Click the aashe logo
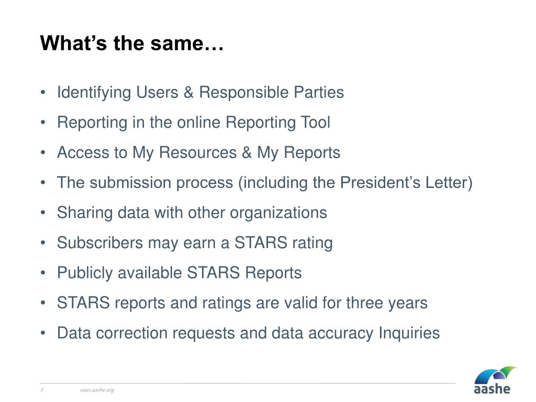This screenshot has height=402, width=536. click(x=495, y=380)
